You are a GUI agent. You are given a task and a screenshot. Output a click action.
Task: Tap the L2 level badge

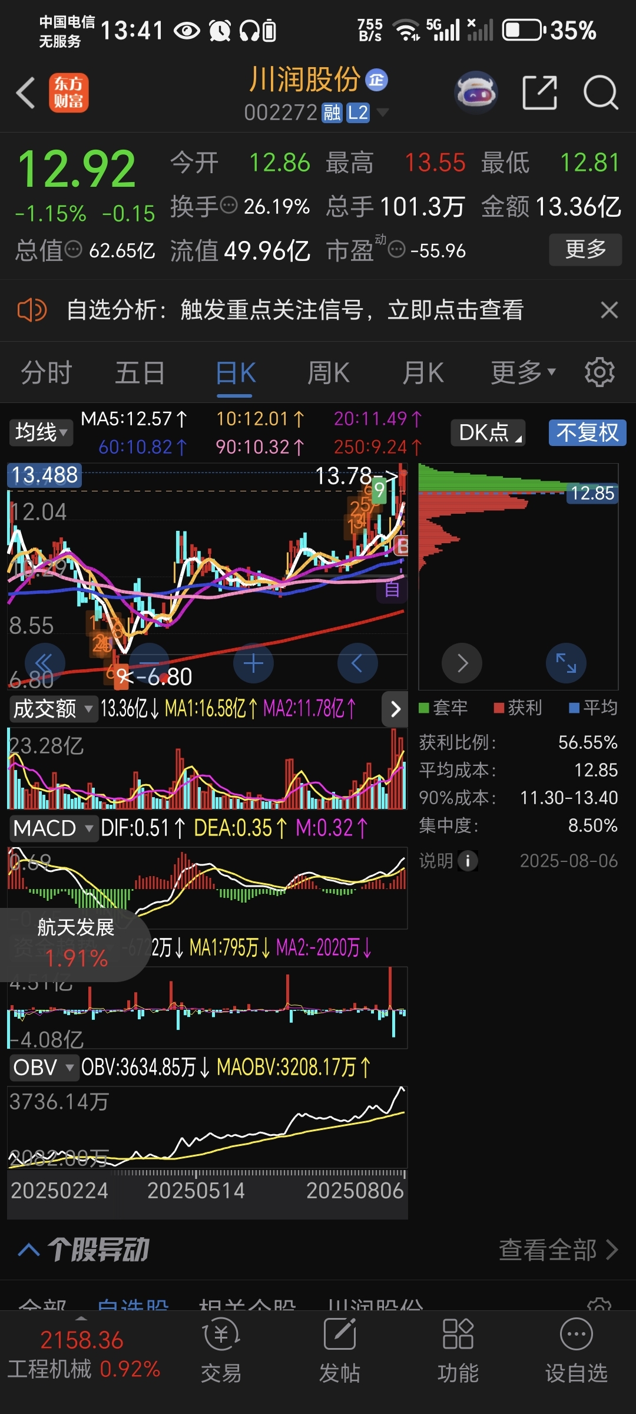coord(357,112)
